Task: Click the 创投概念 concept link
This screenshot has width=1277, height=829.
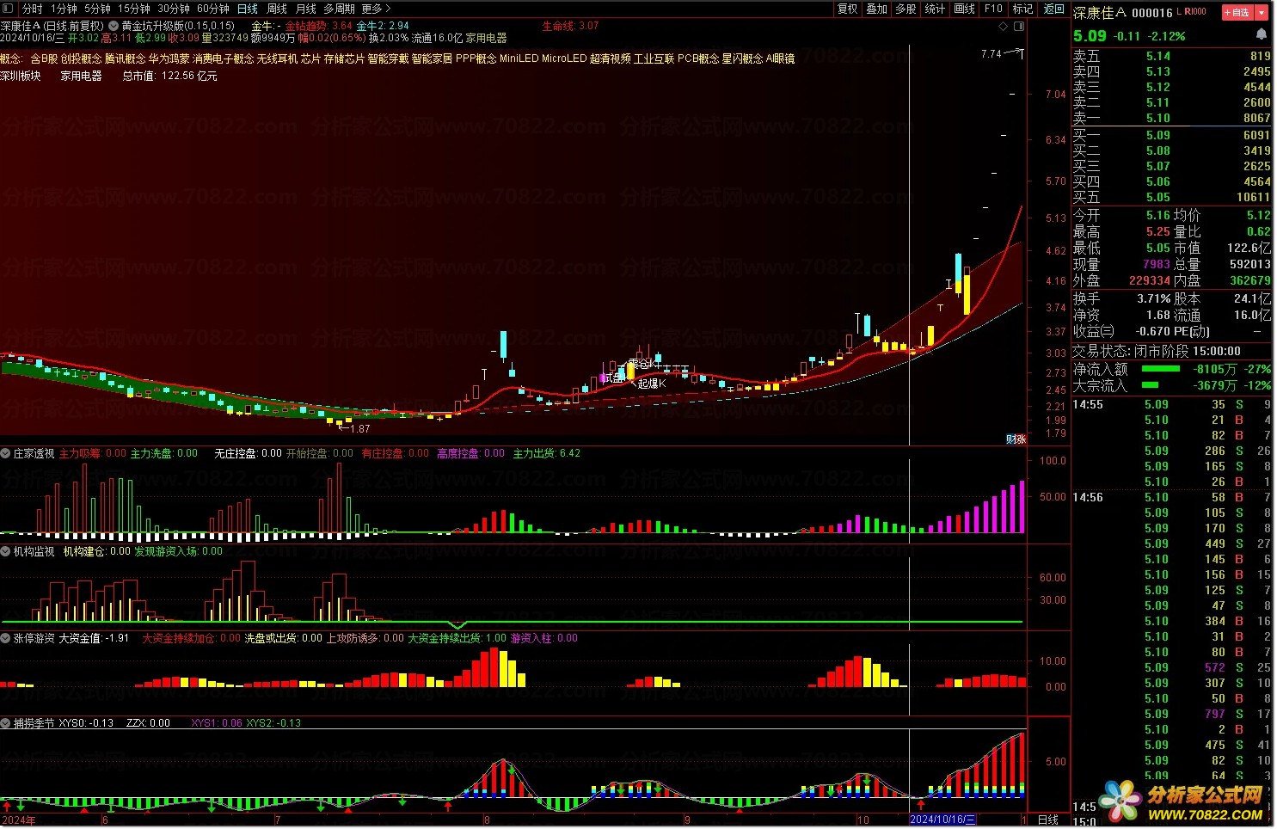Action: click(x=81, y=58)
